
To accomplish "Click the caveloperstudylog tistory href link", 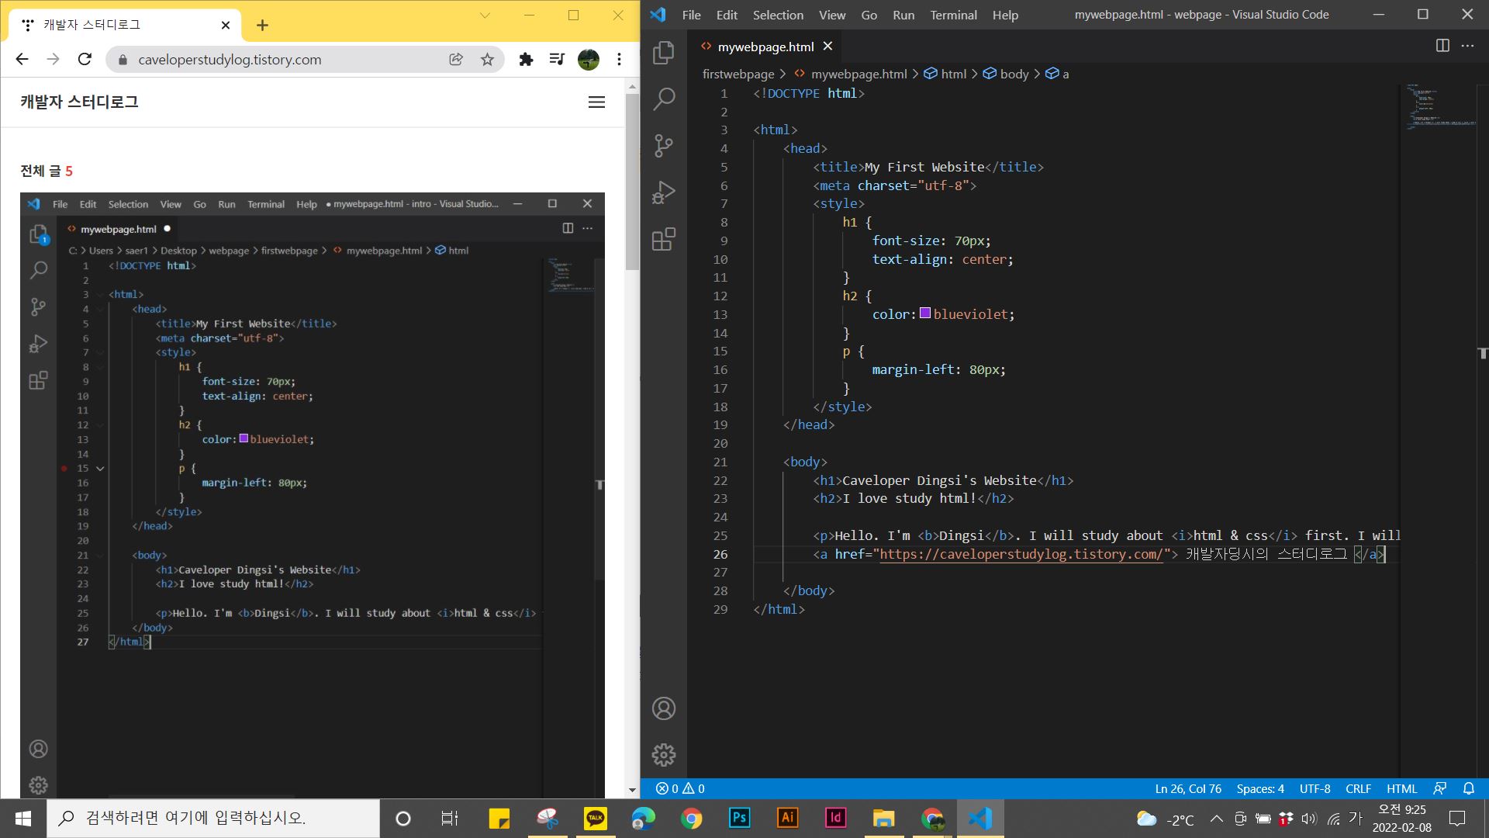I will pyautogui.click(x=1021, y=554).
